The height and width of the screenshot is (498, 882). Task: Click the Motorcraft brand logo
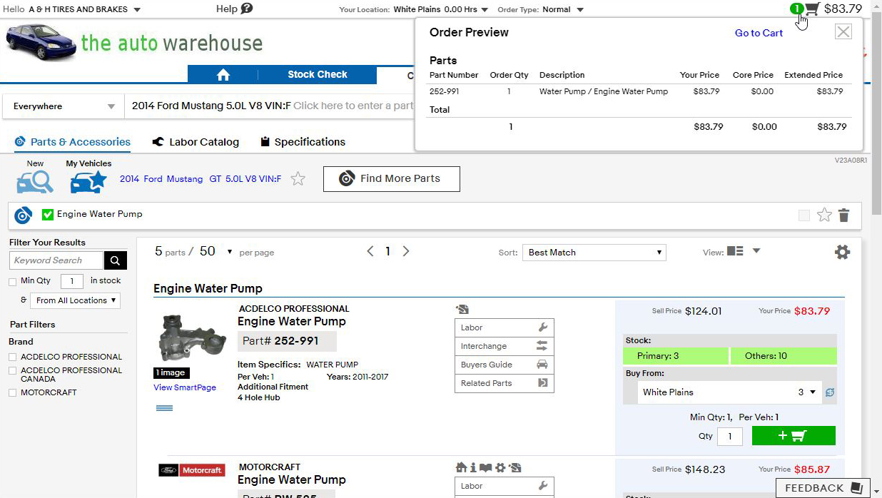[x=192, y=470]
